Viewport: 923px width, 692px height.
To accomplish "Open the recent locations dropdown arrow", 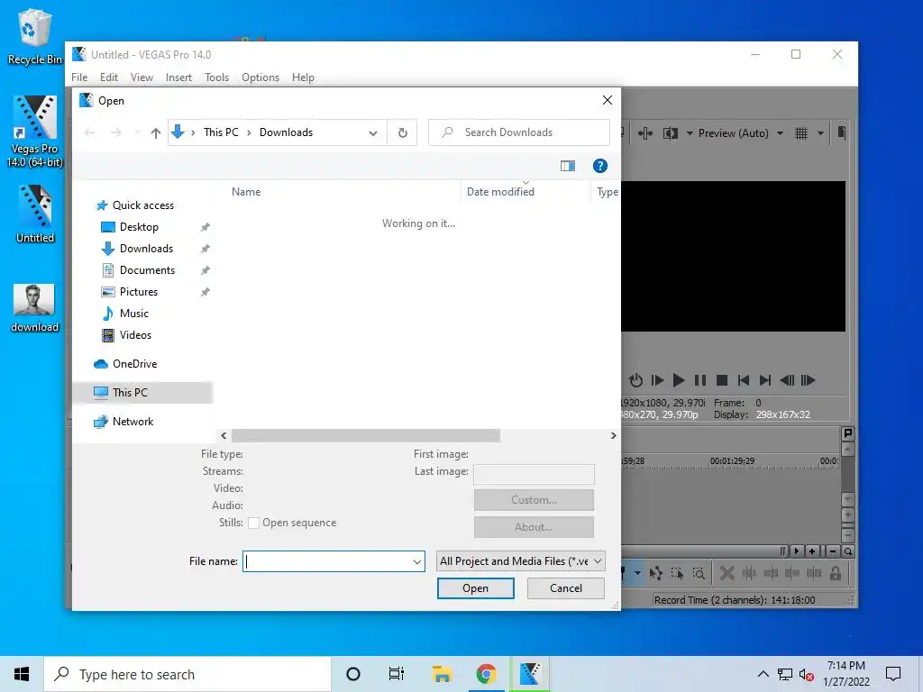I will (x=137, y=133).
